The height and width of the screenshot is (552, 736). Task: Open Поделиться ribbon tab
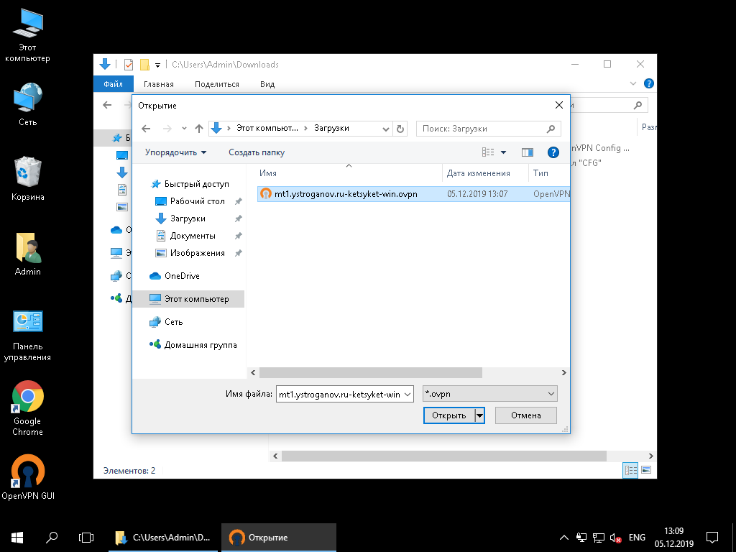pyautogui.click(x=217, y=84)
